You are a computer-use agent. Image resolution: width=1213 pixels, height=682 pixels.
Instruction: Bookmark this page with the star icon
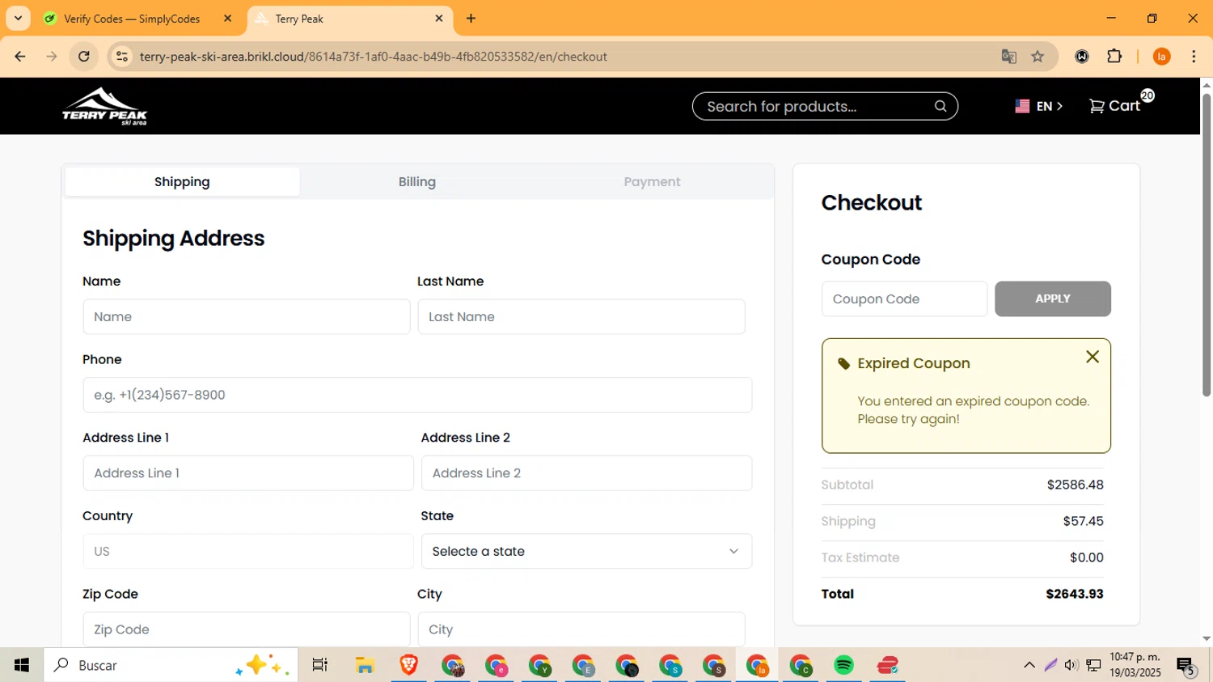pos(1038,57)
